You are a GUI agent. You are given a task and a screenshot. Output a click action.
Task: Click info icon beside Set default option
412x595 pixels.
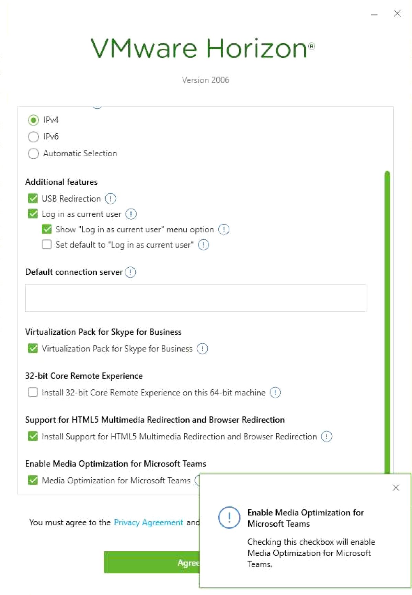(x=204, y=245)
